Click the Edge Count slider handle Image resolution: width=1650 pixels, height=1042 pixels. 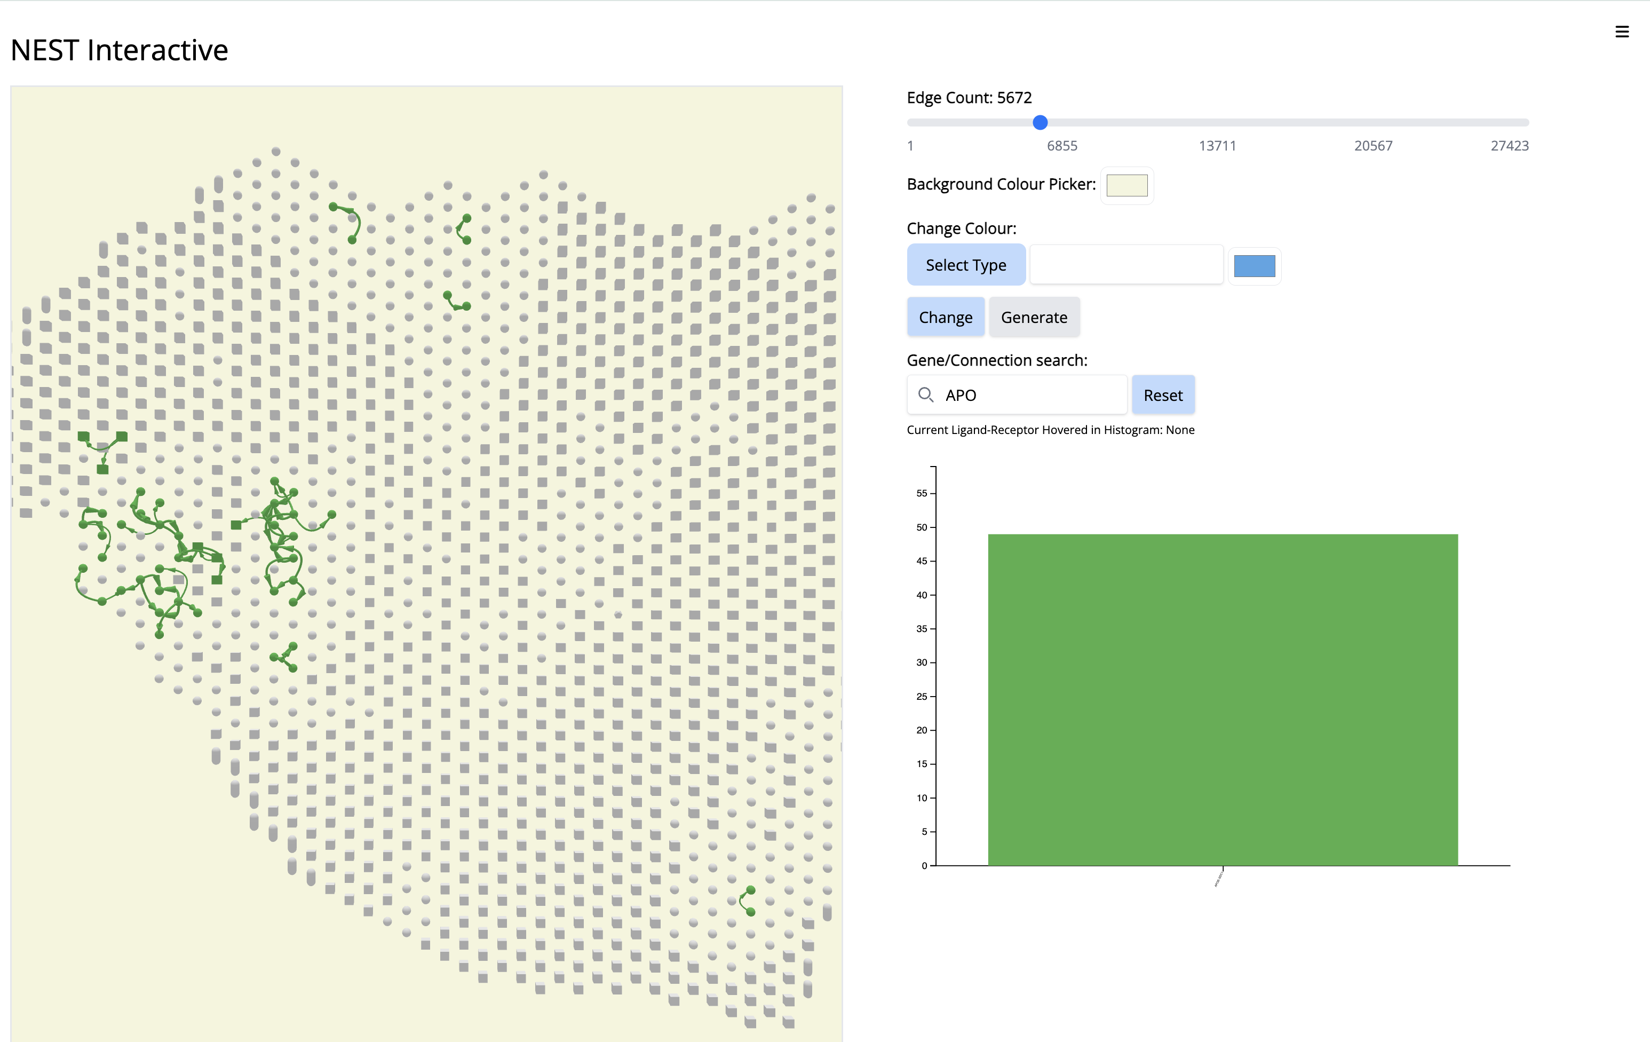(x=1040, y=123)
